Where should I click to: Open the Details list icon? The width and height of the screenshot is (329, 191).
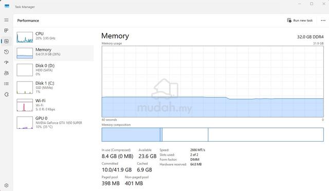(6, 84)
